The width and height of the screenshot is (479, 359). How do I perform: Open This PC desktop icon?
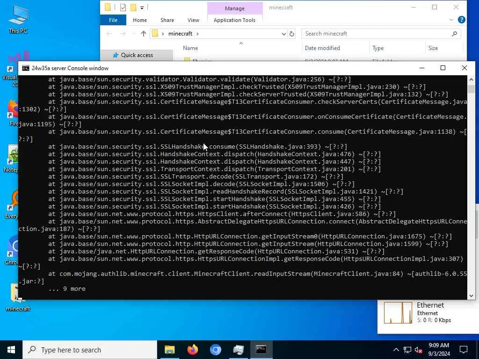18,19
